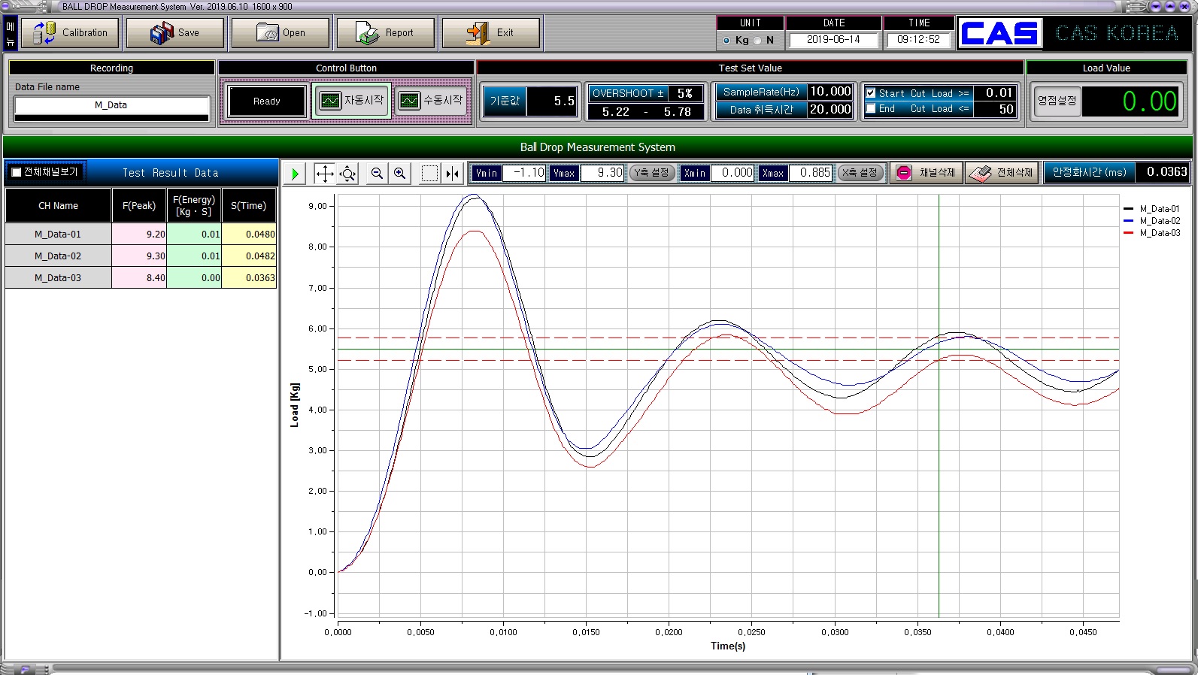Edit the Xmax value field
Viewport: 1198px width, 675px height.
point(810,173)
